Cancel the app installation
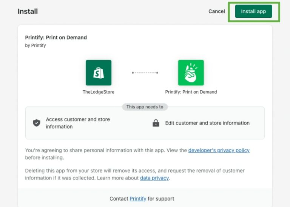 coord(216,11)
